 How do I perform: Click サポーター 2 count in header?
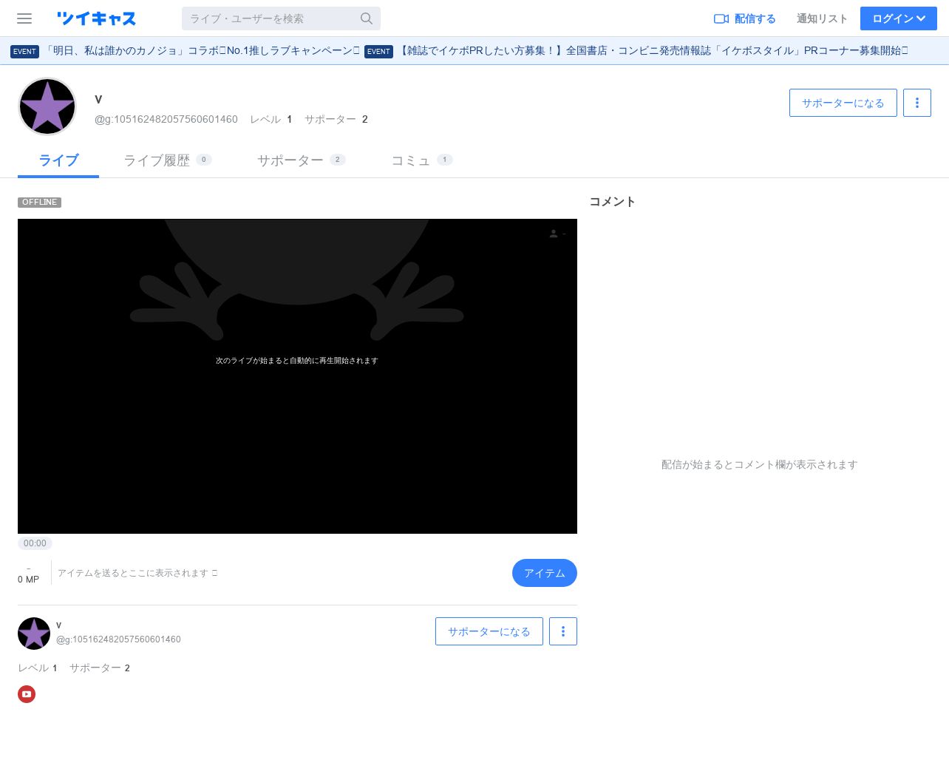(x=336, y=119)
